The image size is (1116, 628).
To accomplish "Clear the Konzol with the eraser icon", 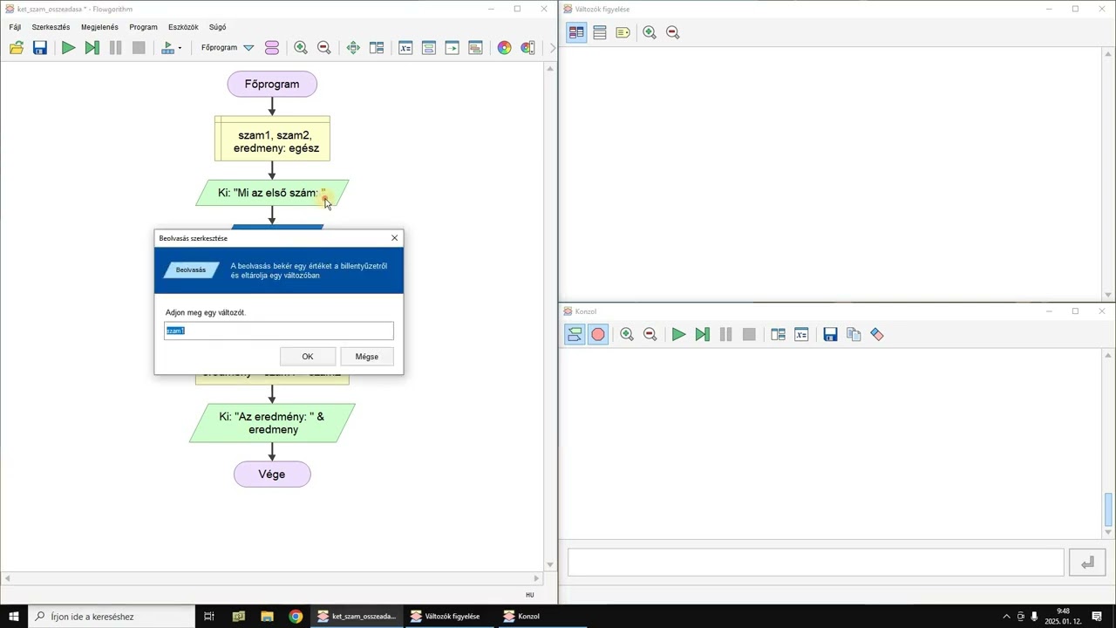I will [x=877, y=334].
